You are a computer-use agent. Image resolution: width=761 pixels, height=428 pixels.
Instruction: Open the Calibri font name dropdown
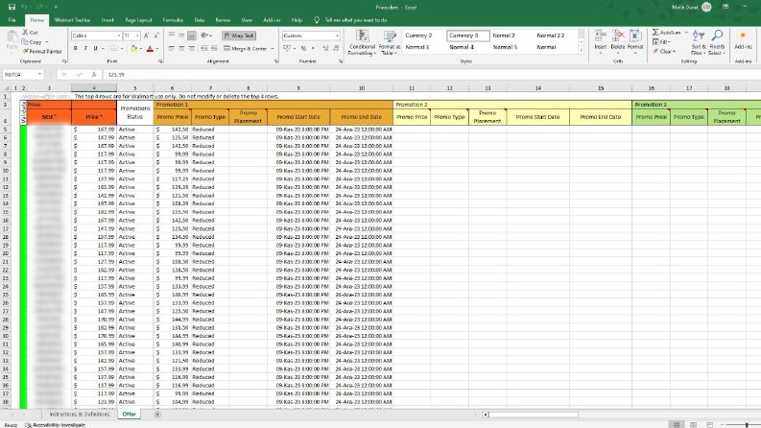coord(118,36)
